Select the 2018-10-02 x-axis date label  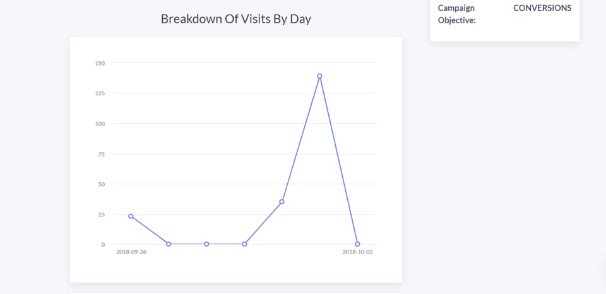(357, 252)
